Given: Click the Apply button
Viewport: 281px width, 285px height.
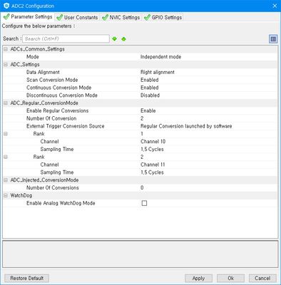Looking at the screenshot, I should tap(198, 278).
